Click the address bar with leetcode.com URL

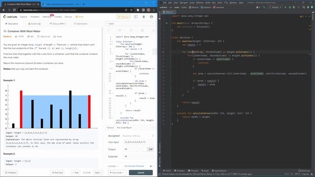(72, 10)
